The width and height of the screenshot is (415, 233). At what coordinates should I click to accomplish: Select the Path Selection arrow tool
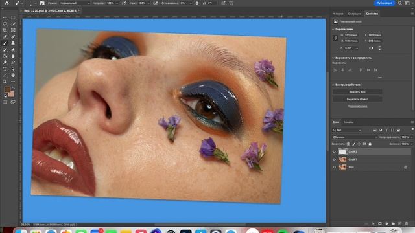pos(13,69)
